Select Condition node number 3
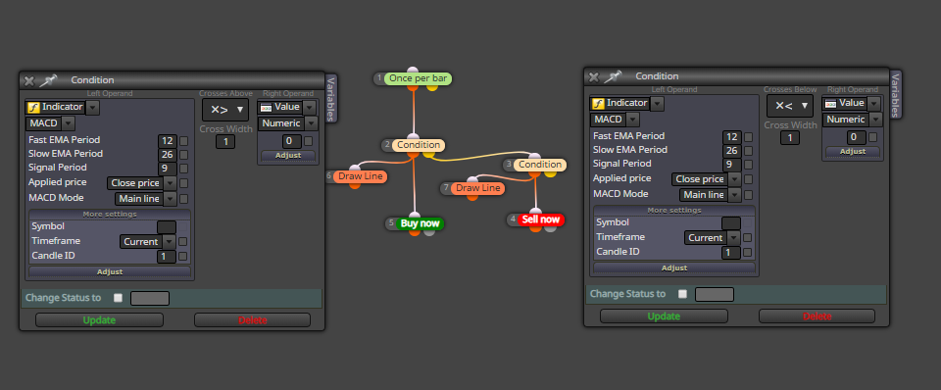Screen dimensions: 941x390 point(540,165)
